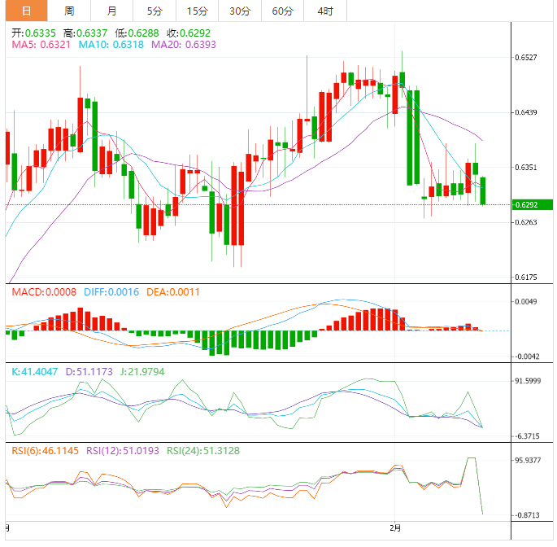The image size is (557, 547).
Task: Click the DIFF:0.0016 indicator label
Action: tap(110, 291)
